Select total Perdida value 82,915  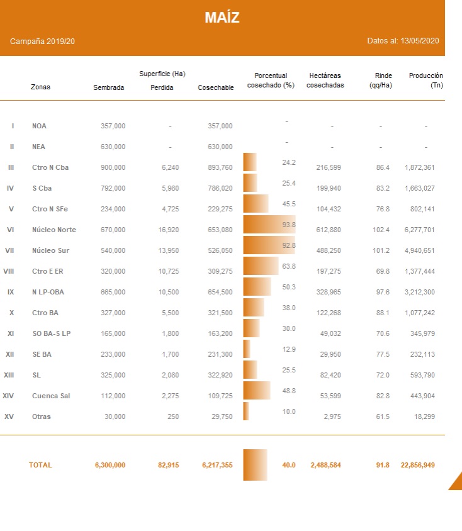click(169, 465)
